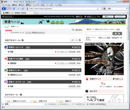The height and width of the screenshot is (110, 130).
Task: Bookmark the page with the star icon
Action: 98,9
